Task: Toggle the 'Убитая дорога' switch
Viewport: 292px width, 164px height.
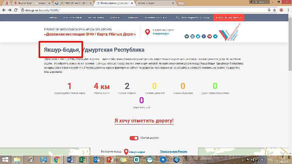Action: click(134, 138)
